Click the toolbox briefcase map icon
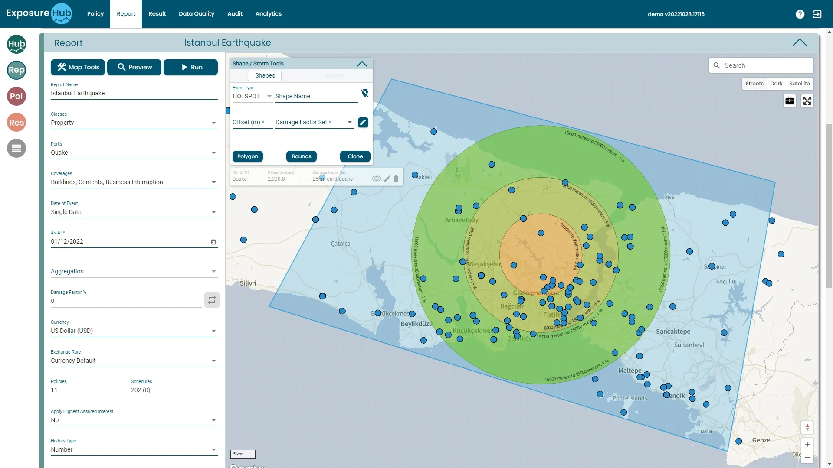 point(790,101)
